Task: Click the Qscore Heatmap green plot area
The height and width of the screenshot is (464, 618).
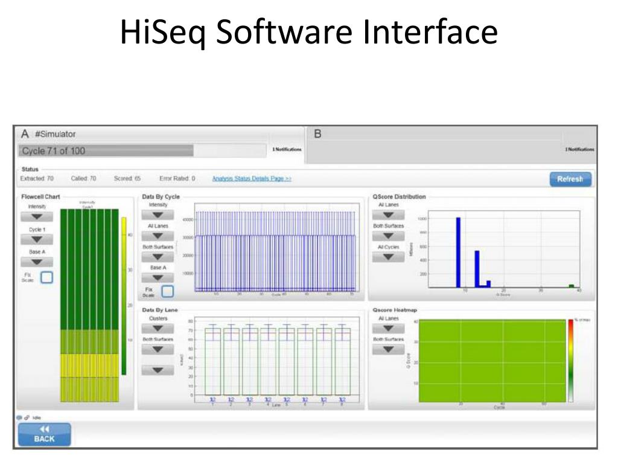Action: [x=492, y=361]
